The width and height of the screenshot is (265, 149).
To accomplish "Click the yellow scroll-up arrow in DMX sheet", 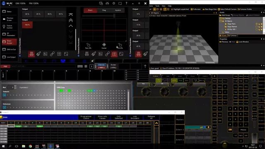I will point(157,123).
